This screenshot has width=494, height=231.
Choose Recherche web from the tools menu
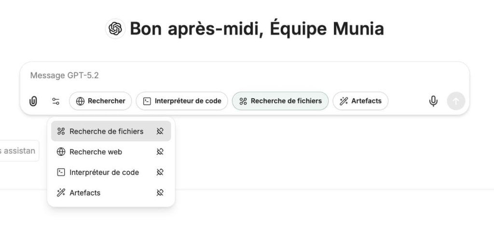point(96,152)
